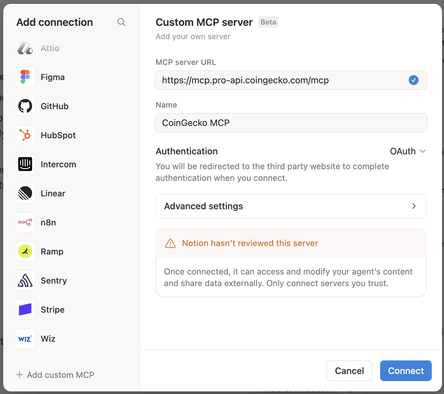Click into the MCP server URL field
The height and width of the screenshot is (394, 444).
pyautogui.click(x=291, y=80)
